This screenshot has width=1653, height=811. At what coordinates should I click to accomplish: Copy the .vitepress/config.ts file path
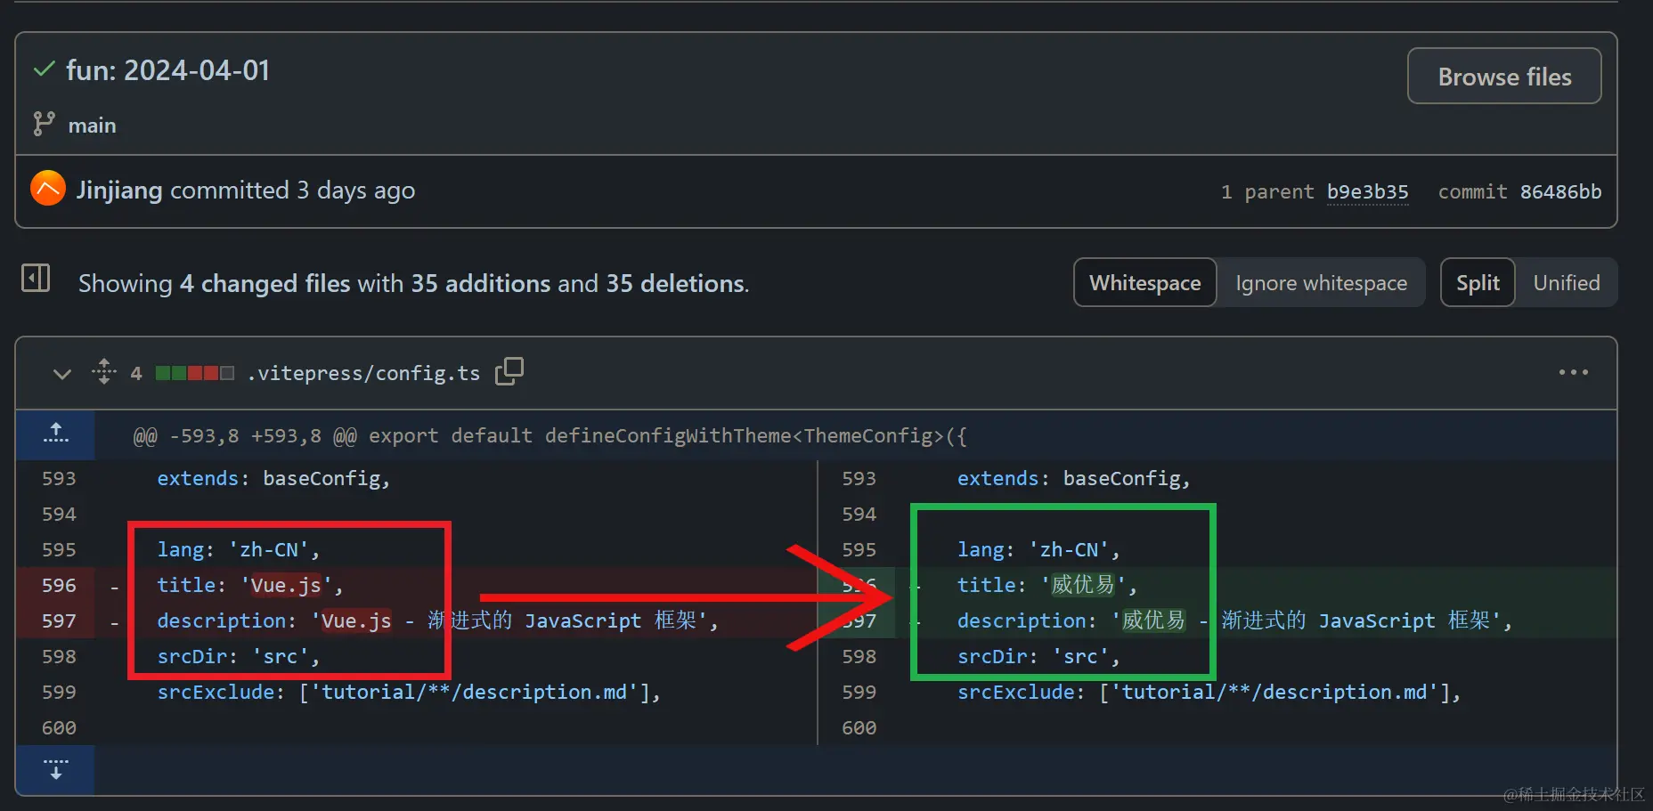pyautogui.click(x=509, y=371)
